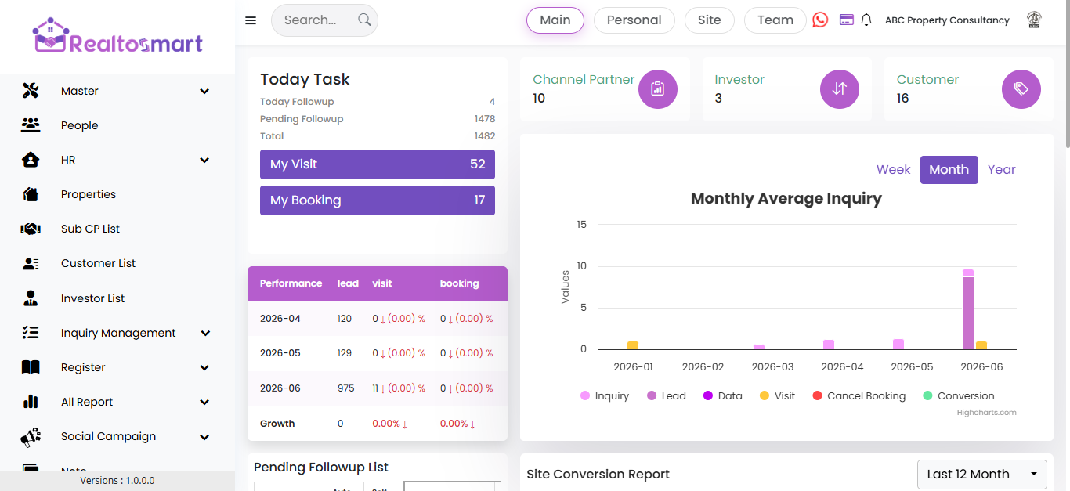The width and height of the screenshot is (1070, 491).
Task: Click the Social Campaign megaphone icon
Action: point(31,437)
